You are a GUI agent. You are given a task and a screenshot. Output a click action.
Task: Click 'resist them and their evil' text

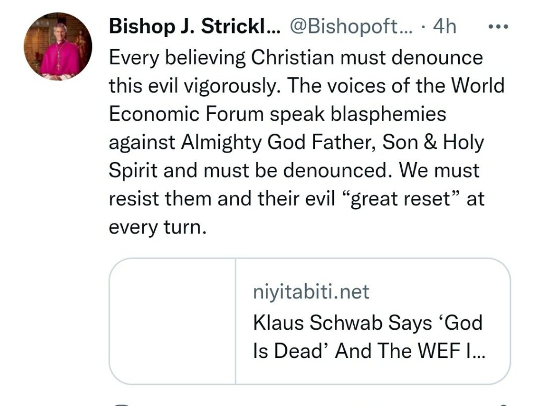click(222, 199)
